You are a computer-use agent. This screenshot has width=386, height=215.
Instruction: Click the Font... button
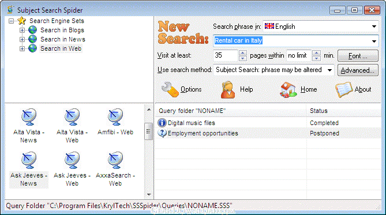pos(358,56)
